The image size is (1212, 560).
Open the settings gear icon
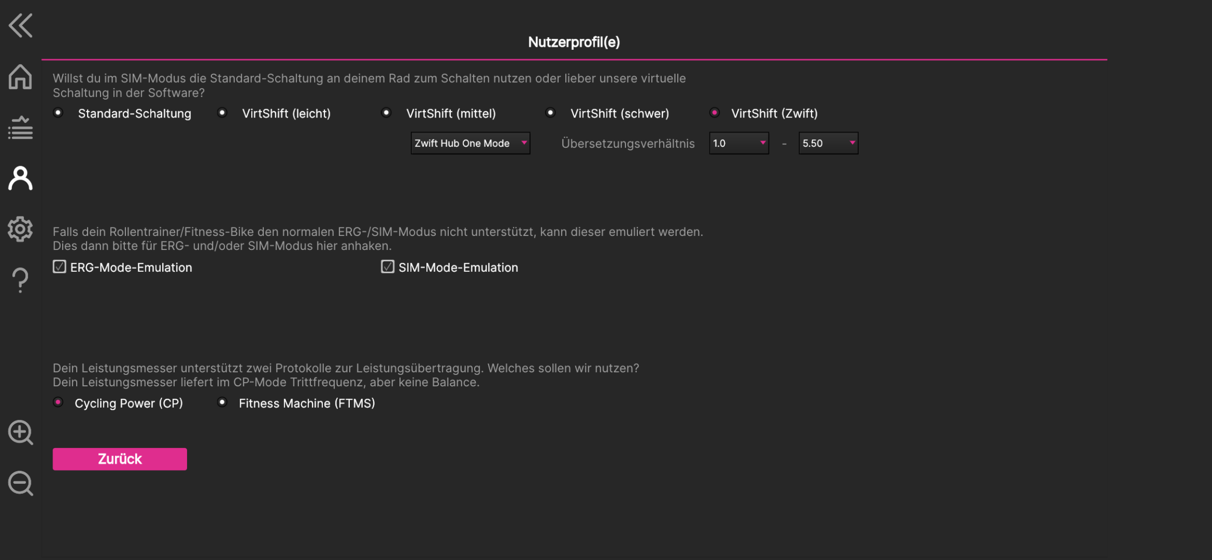coord(20,229)
